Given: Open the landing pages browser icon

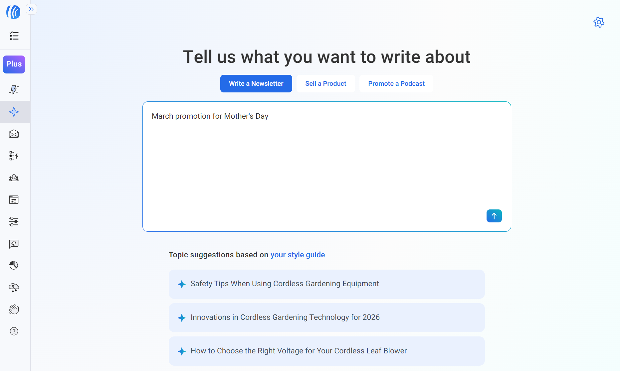Looking at the screenshot, I should (x=14, y=200).
